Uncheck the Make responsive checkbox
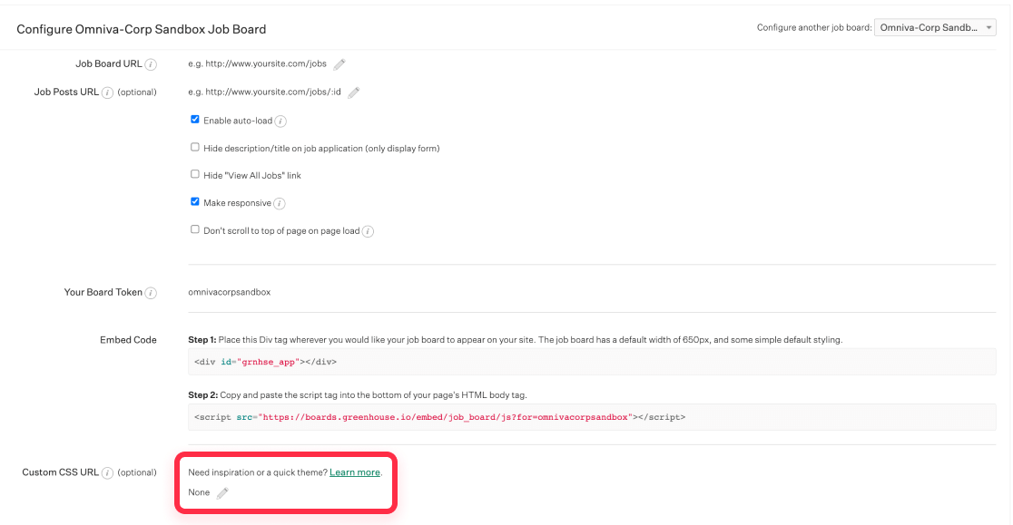The image size is (1013, 525). tap(194, 202)
